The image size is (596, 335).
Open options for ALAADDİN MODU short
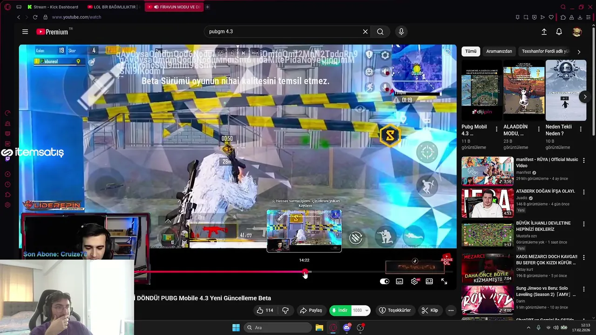[x=539, y=129]
